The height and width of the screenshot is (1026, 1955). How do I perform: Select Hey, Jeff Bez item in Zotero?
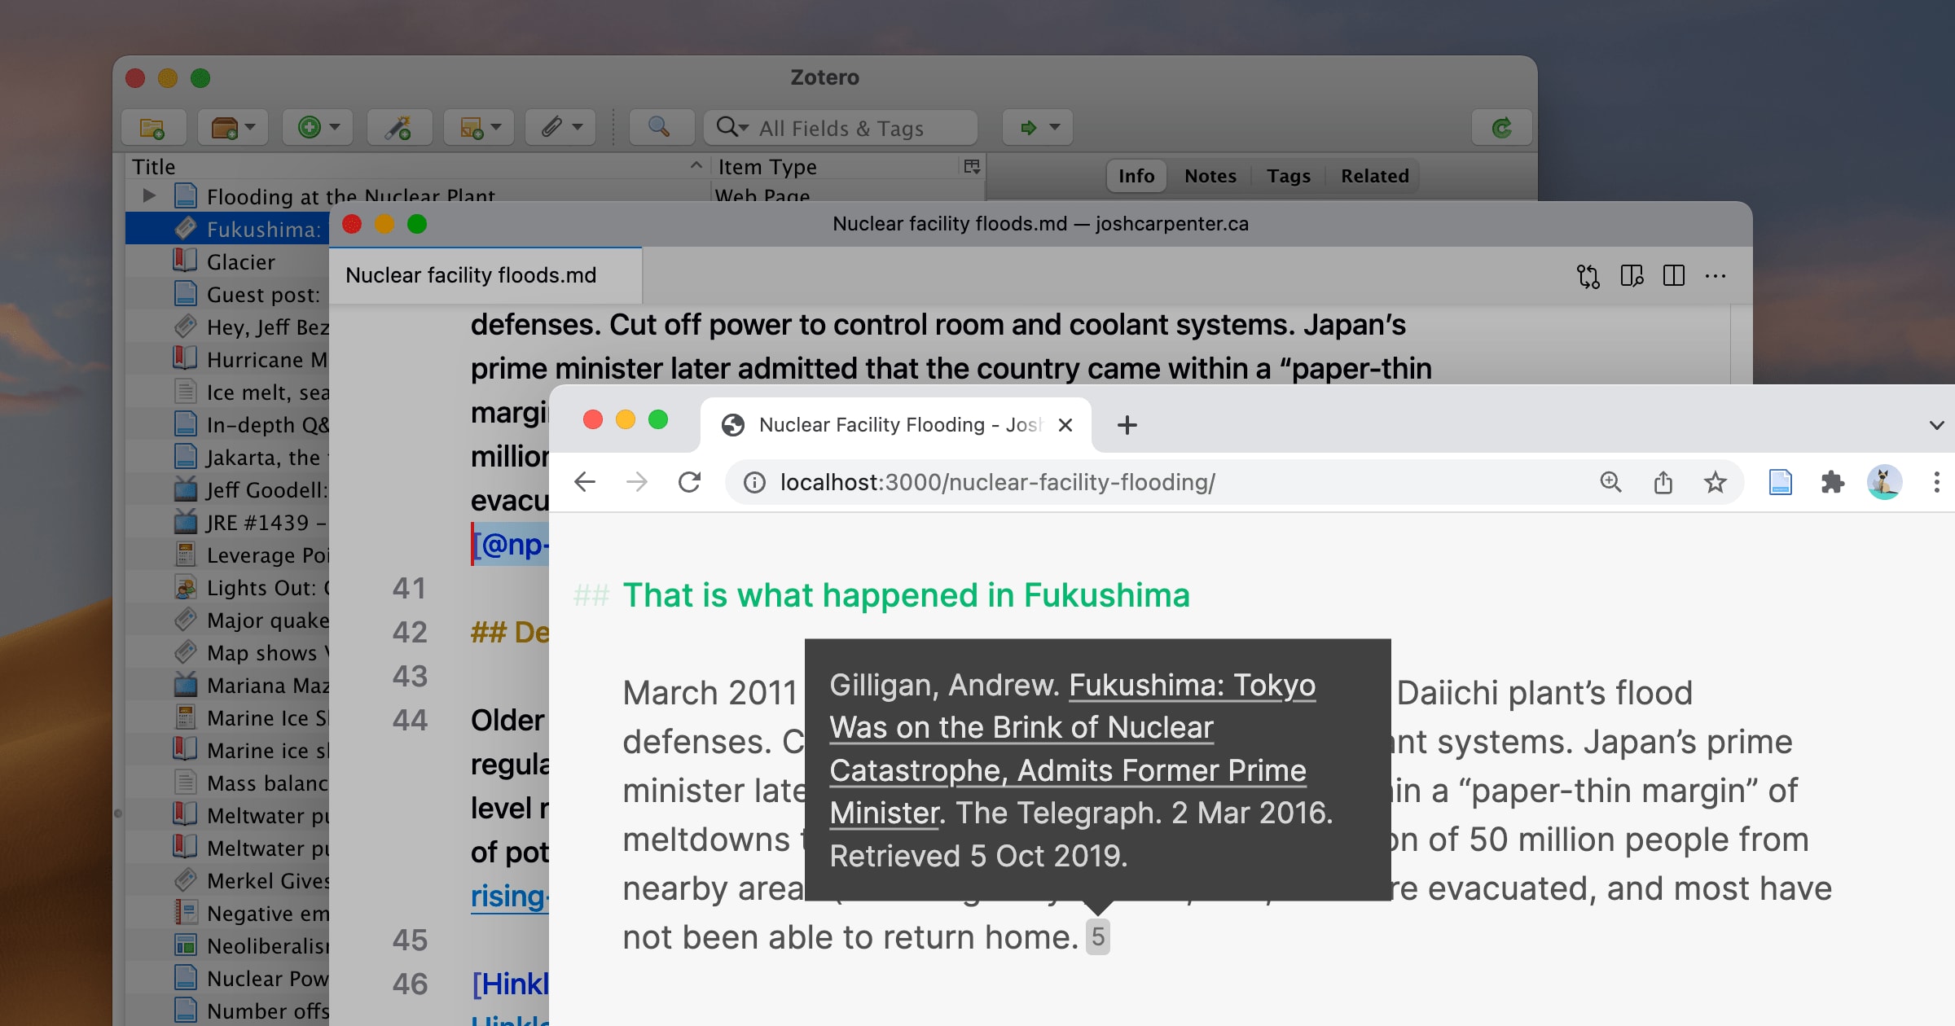tap(228, 327)
